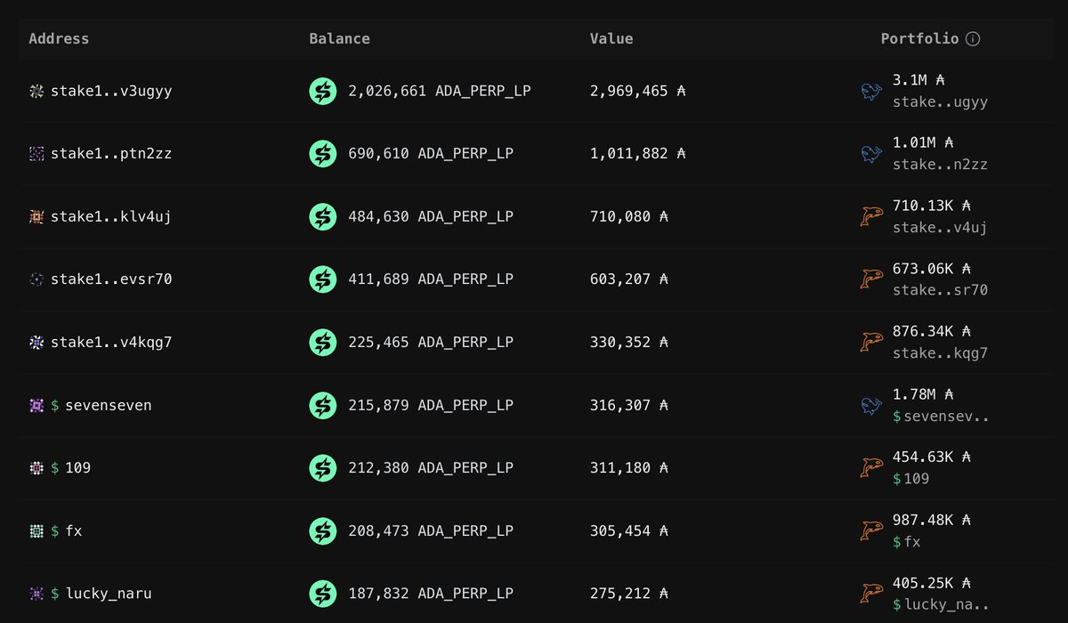
Task: Click the Balance column header
Action: tap(339, 38)
